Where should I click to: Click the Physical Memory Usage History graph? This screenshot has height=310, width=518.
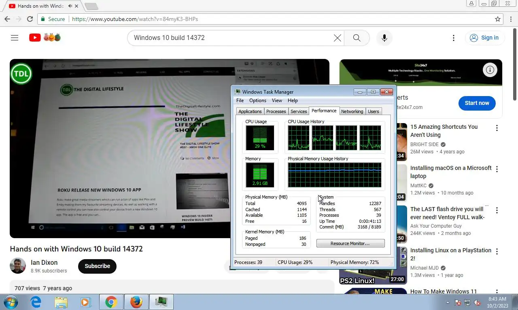335,175
